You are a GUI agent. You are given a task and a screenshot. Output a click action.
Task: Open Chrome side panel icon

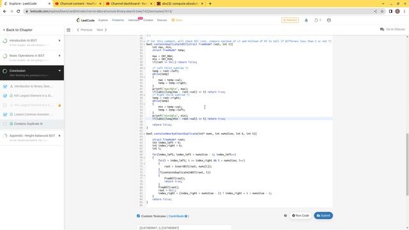pos(390,11)
